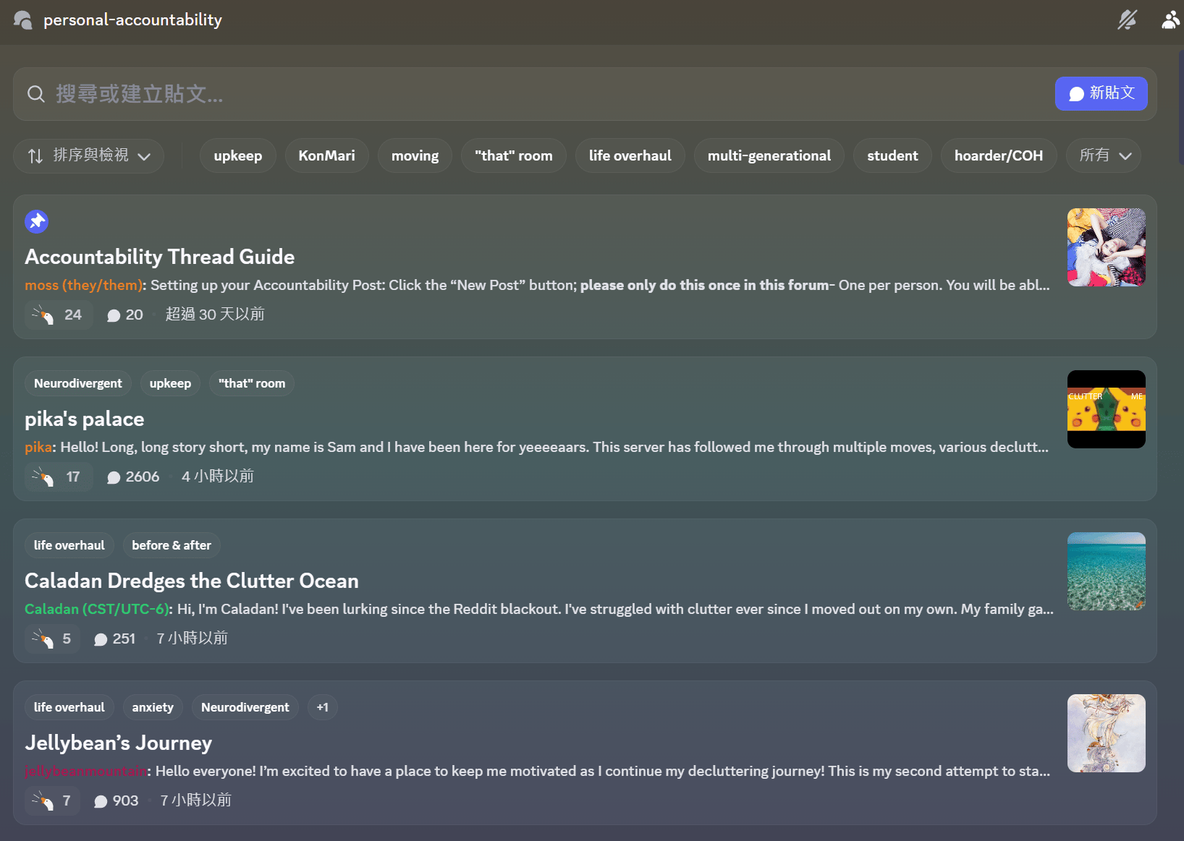Image resolution: width=1184 pixels, height=841 pixels.
Task: React with emoji on Accountability Thread Guide
Action: click(58, 315)
